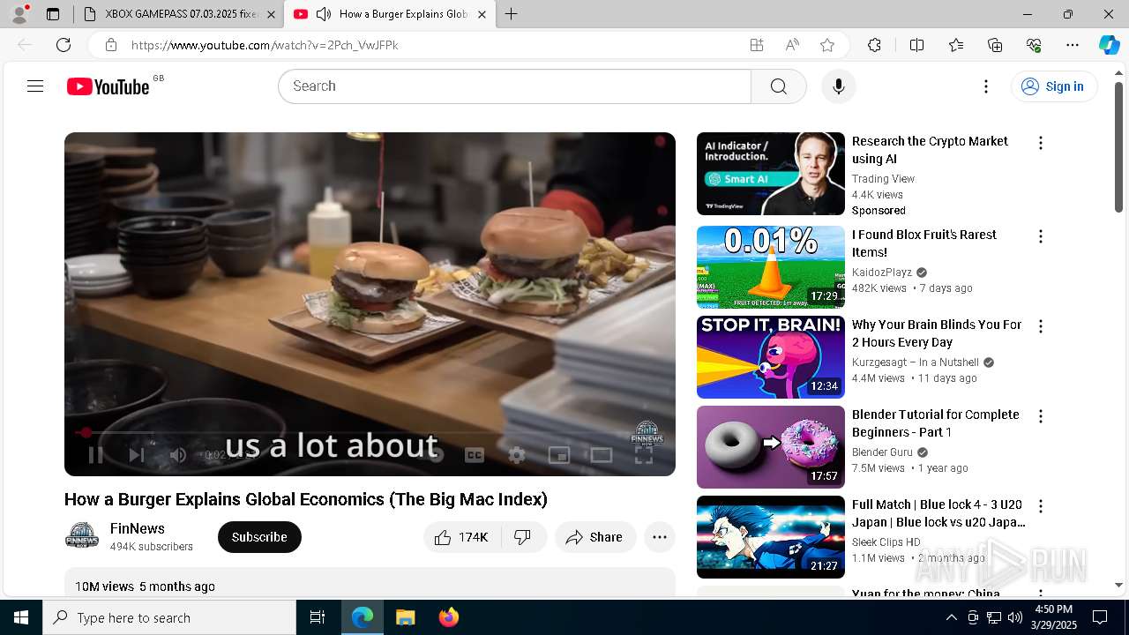Open the Favorites list

(x=956, y=45)
